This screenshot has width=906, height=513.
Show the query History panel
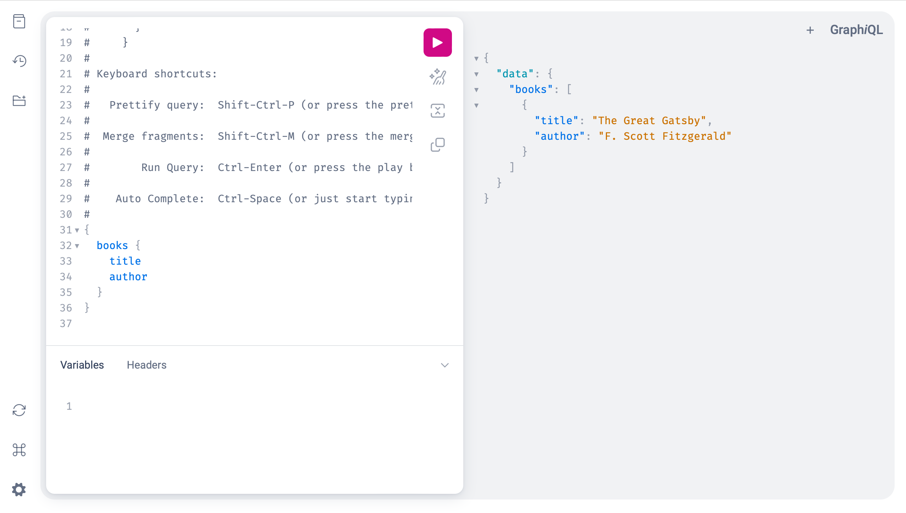click(x=19, y=61)
